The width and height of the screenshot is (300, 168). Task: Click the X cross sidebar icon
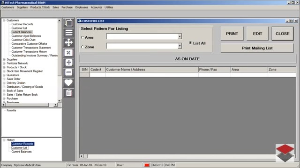(68, 53)
